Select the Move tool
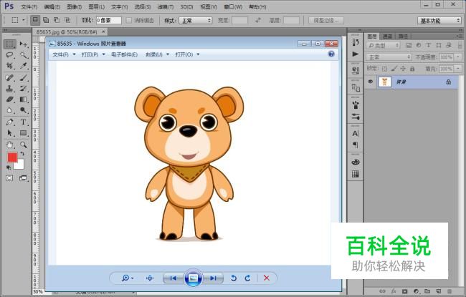This screenshot has height=297, width=466. click(x=23, y=44)
